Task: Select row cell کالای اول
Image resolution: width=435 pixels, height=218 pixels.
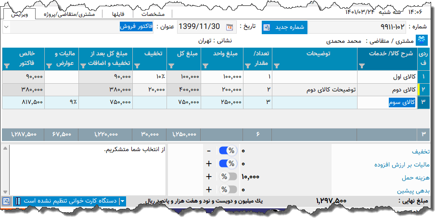Action: click(387, 77)
